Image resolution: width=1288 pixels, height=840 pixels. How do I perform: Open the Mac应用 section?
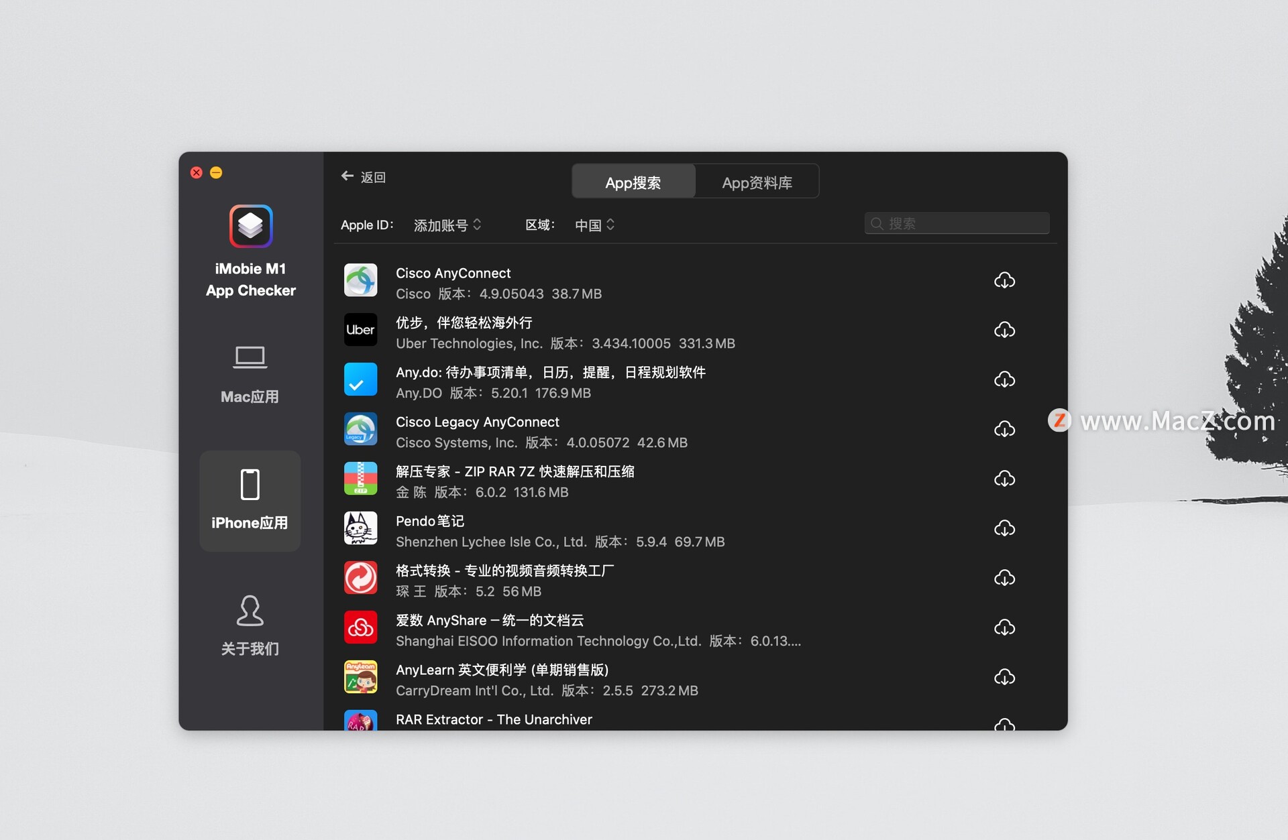coord(250,375)
